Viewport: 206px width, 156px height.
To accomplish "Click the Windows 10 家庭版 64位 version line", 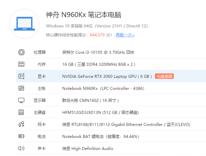I will pos(97,26).
